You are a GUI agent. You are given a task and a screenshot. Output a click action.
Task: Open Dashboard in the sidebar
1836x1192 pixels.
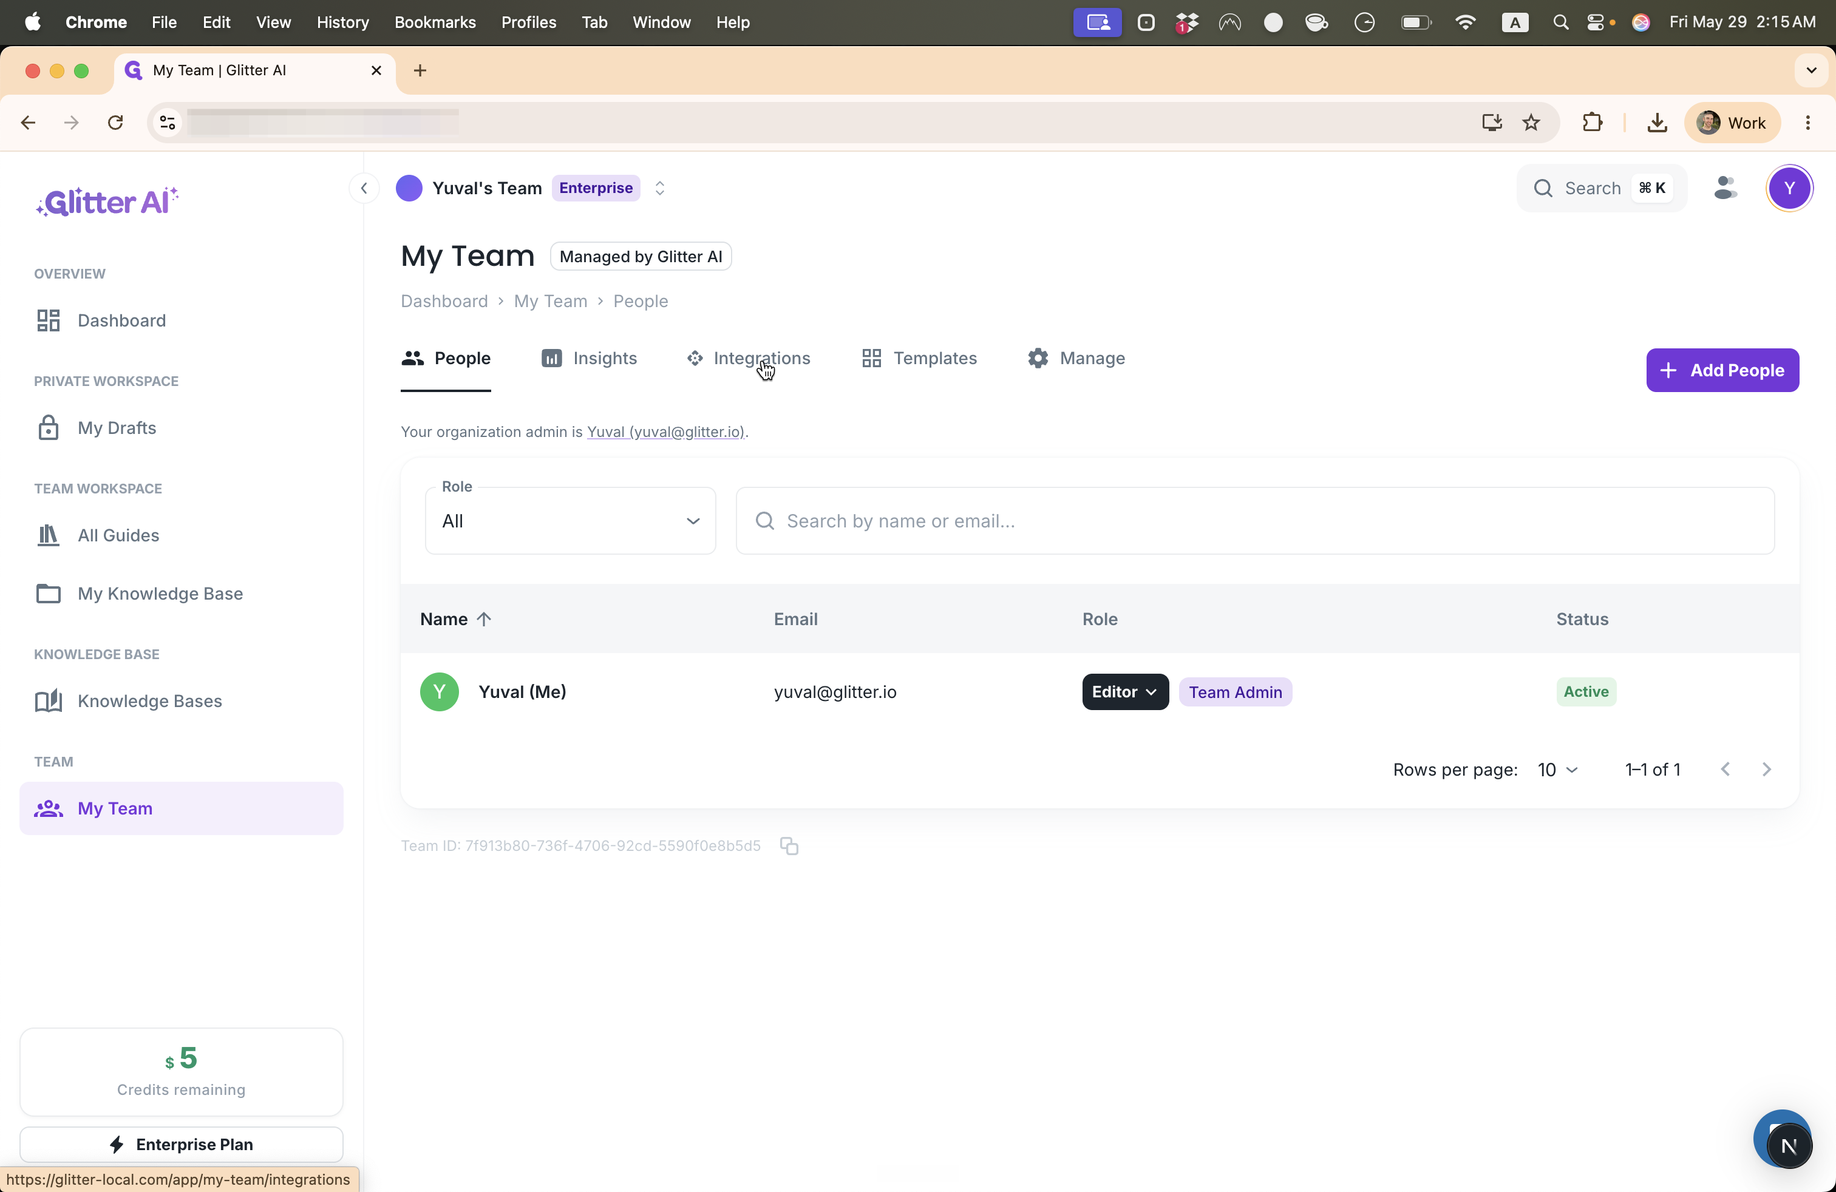coord(182,320)
